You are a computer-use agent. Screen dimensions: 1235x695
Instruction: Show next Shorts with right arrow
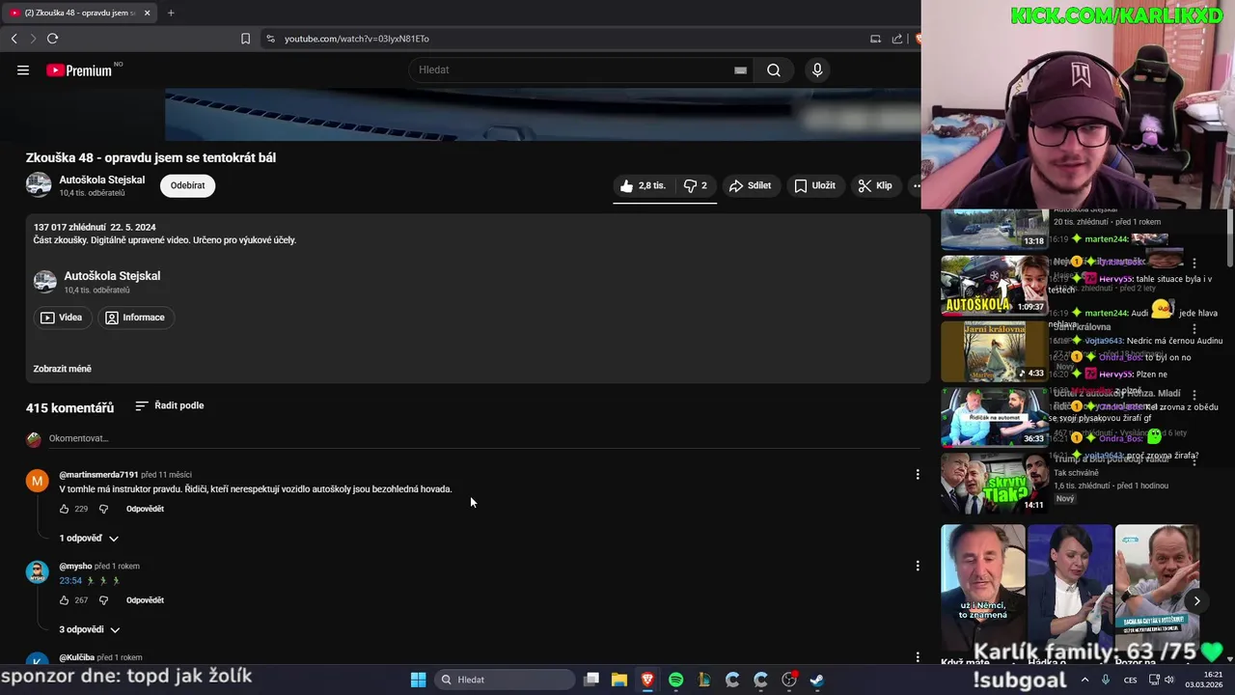pyautogui.click(x=1196, y=600)
